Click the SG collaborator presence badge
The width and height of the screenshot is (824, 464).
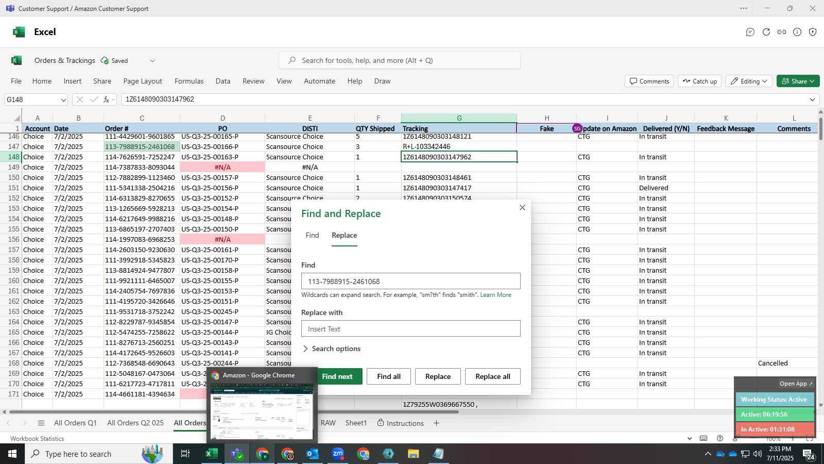577,128
